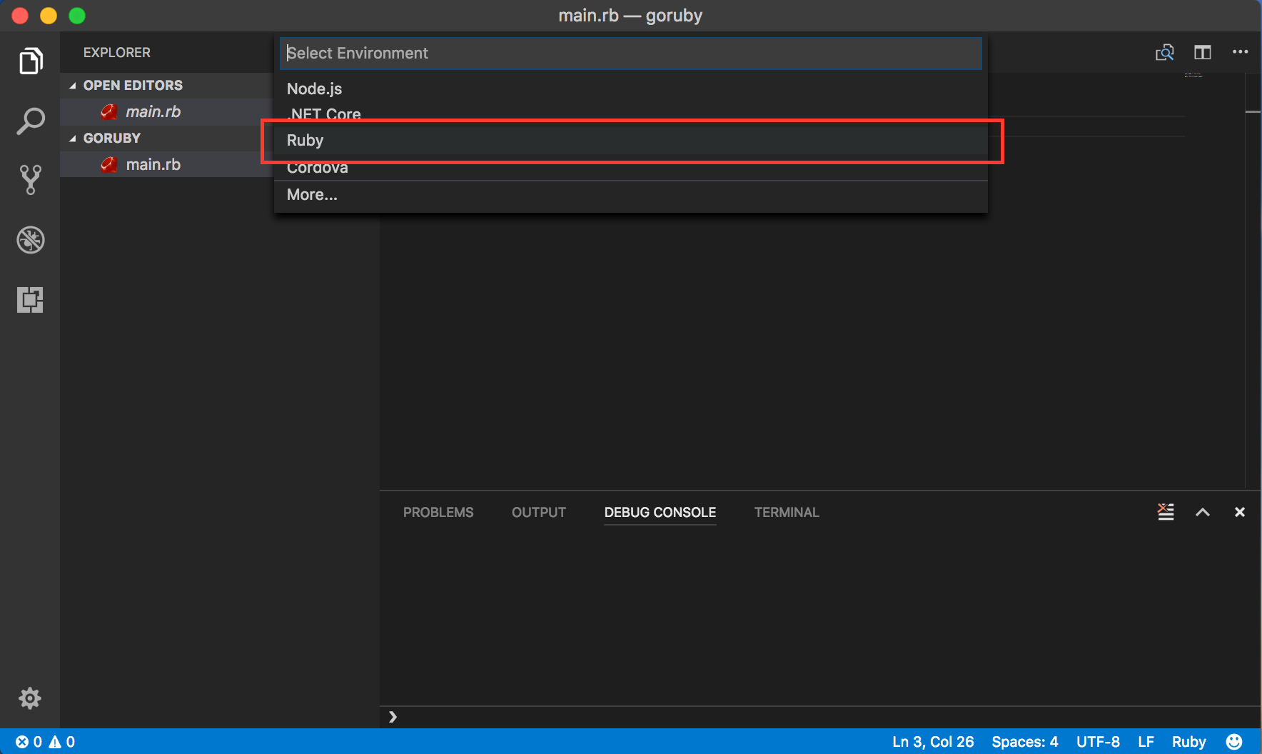Viewport: 1262px width, 754px height.
Task: Click the warnings count in status bar
Action: click(62, 742)
